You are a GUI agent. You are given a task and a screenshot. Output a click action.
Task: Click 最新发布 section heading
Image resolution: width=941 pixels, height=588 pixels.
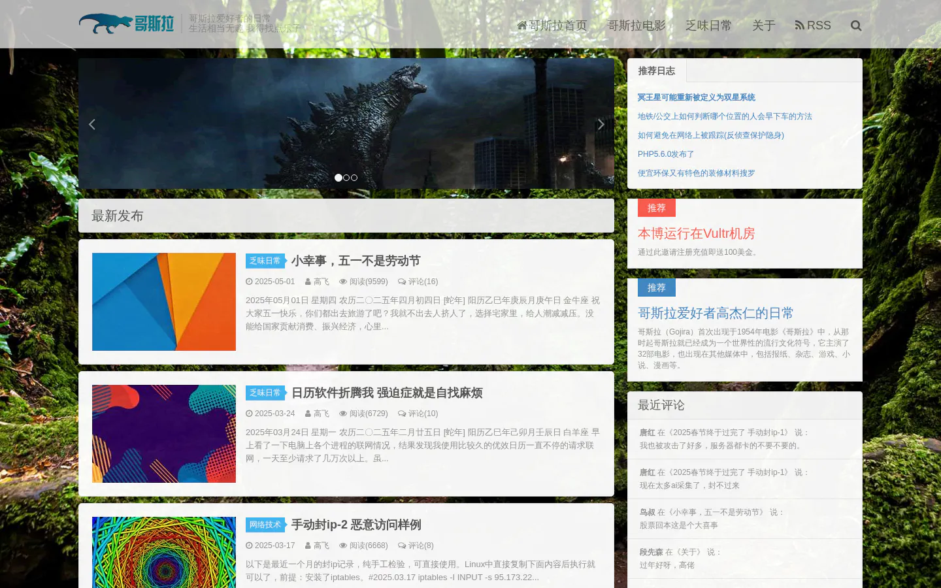click(118, 216)
